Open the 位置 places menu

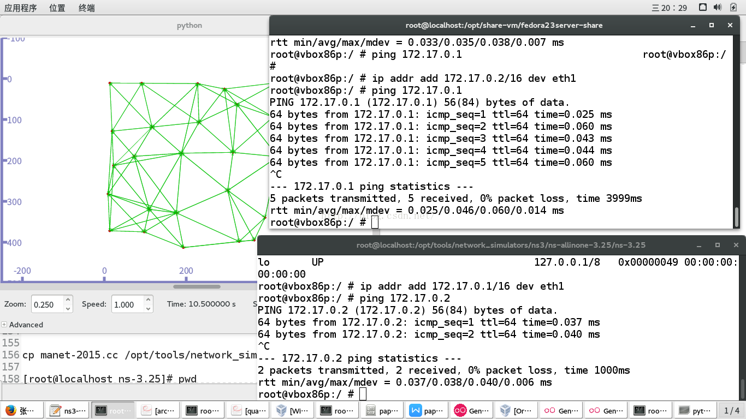[57, 8]
